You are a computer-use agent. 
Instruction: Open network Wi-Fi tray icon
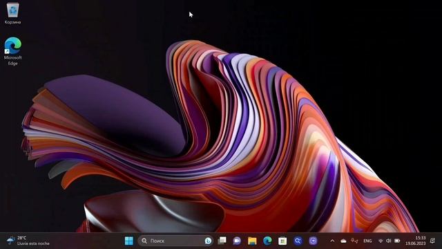381,241
